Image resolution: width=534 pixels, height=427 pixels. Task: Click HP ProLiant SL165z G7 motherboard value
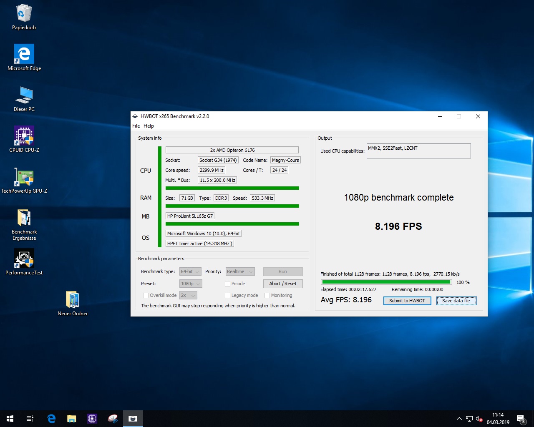click(x=190, y=216)
